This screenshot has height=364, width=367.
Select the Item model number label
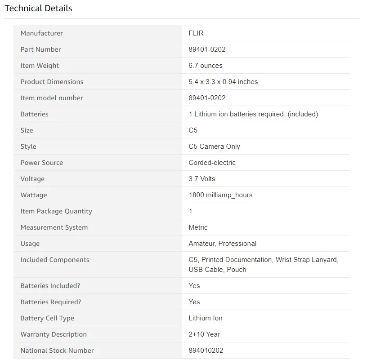click(52, 98)
